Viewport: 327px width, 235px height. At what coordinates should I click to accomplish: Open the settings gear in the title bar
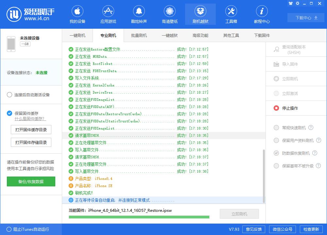(298, 3)
